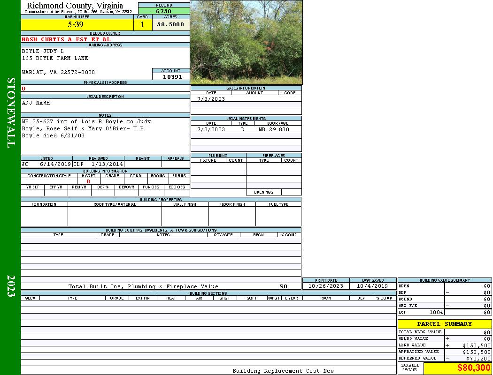Click the last saved date 10/4/2019
The height and width of the screenshot is (375, 493).
click(372, 286)
